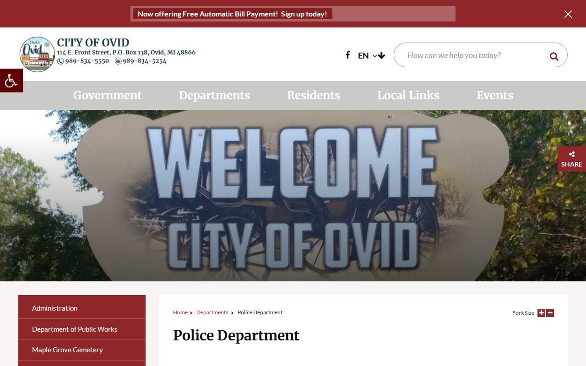Click the Free Automatic Bill Payment notice
The image size is (586, 366).
[233, 14]
